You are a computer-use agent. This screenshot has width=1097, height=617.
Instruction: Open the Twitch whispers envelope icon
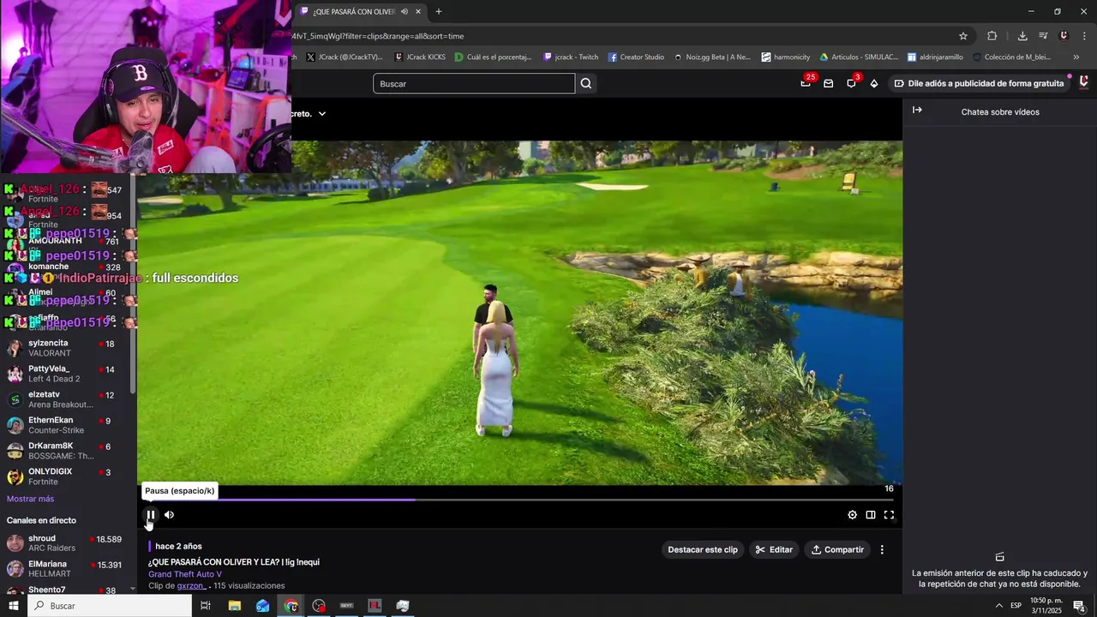coord(828,83)
